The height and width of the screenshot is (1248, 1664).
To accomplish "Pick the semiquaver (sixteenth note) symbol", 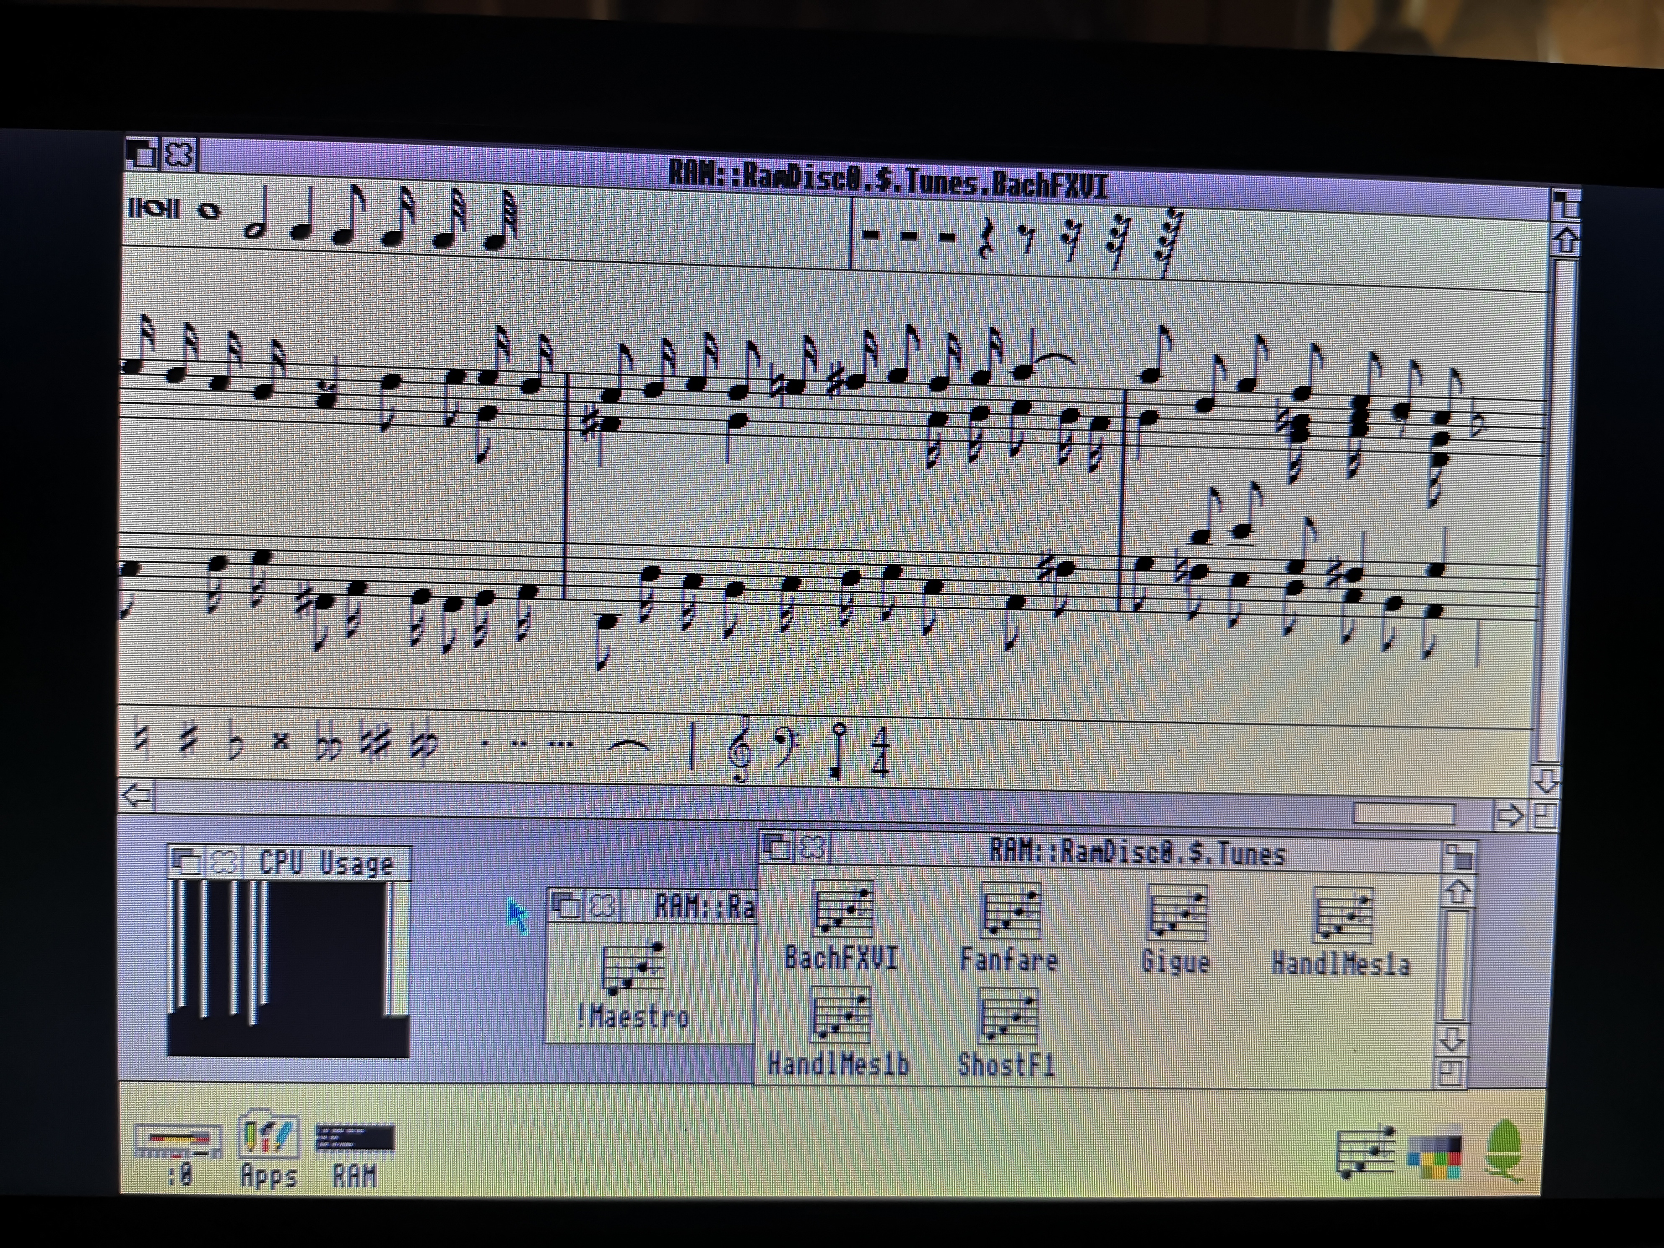I will (x=399, y=217).
